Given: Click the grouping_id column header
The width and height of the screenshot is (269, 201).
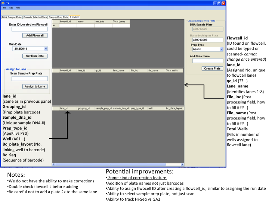Looking at the screenshot, I should point(86,108).
